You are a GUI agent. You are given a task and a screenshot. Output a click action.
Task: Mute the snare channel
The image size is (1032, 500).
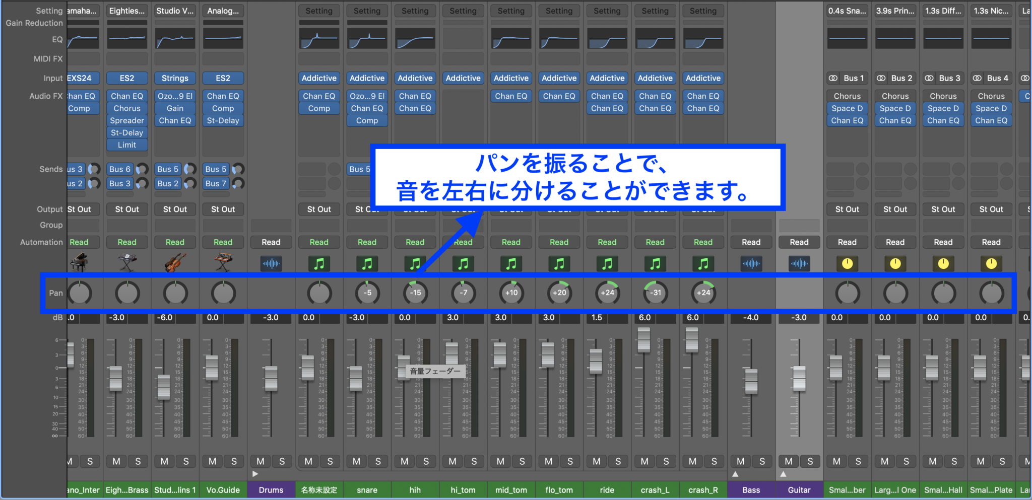pyautogui.click(x=356, y=461)
